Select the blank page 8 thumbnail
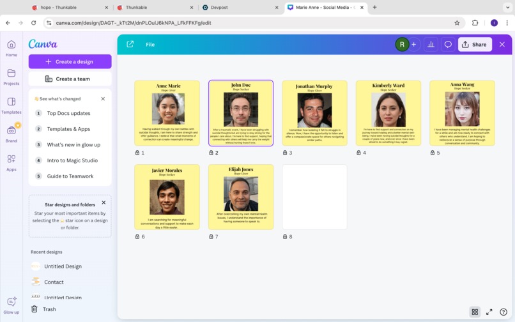 coord(314,197)
